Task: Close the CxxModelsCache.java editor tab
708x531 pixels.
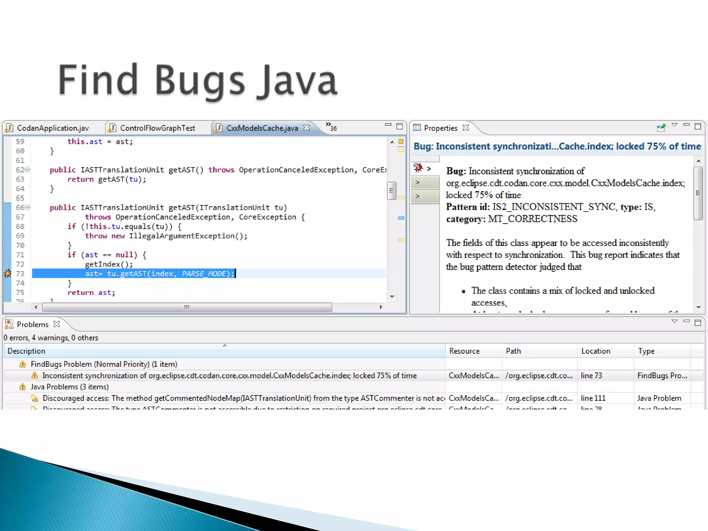Action: [x=306, y=128]
